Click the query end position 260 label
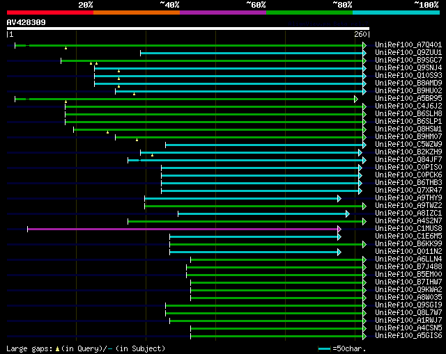 tap(360, 34)
